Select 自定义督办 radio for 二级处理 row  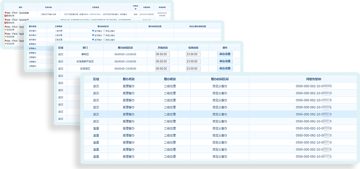pos(104,35)
